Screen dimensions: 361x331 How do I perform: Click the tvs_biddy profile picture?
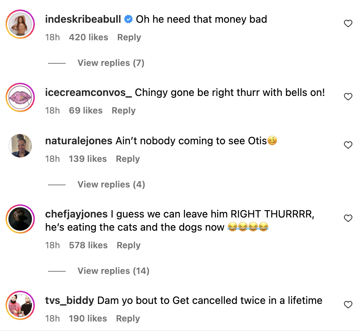point(20,306)
